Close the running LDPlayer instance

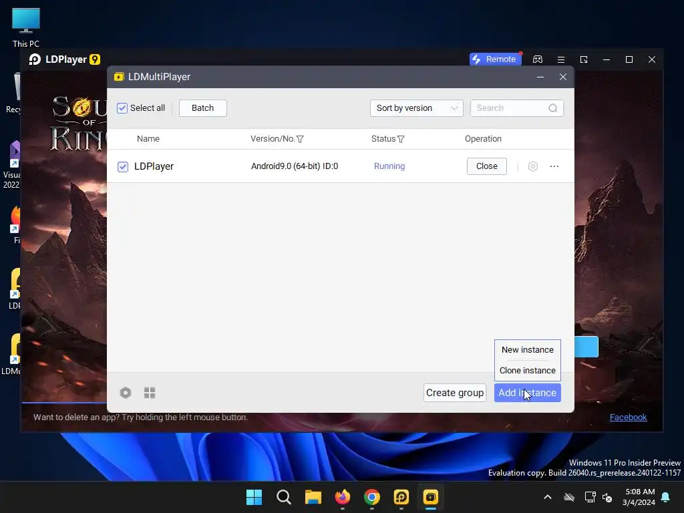coord(487,166)
